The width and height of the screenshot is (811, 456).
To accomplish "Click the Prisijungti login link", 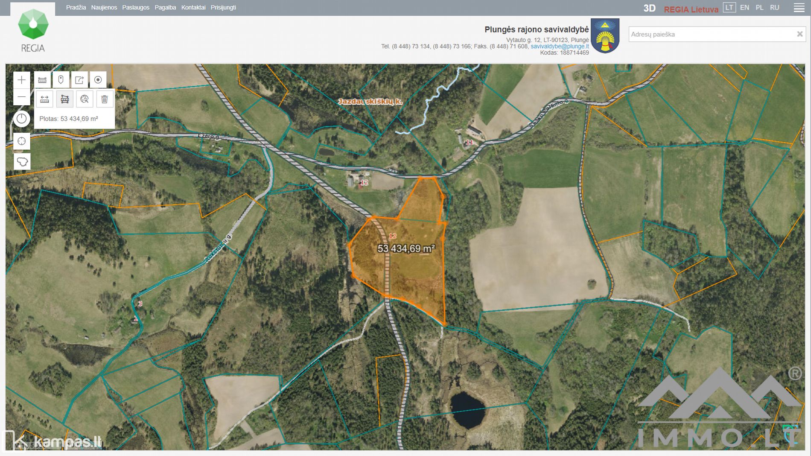I will tap(223, 8).
